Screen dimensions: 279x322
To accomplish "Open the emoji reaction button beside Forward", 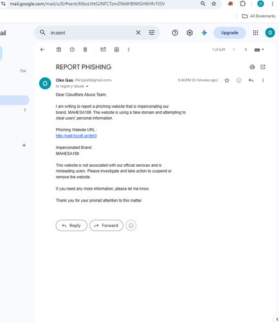I will tap(131, 225).
